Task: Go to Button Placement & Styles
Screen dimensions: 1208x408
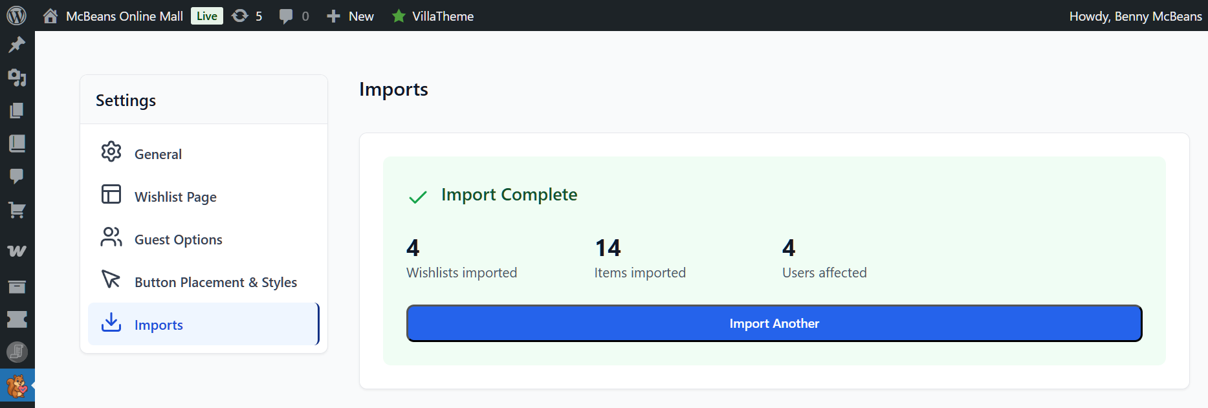Action: (x=215, y=282)
